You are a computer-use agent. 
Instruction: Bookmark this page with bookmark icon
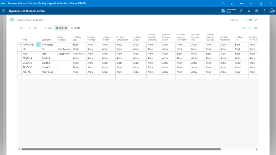coord(245,20)
